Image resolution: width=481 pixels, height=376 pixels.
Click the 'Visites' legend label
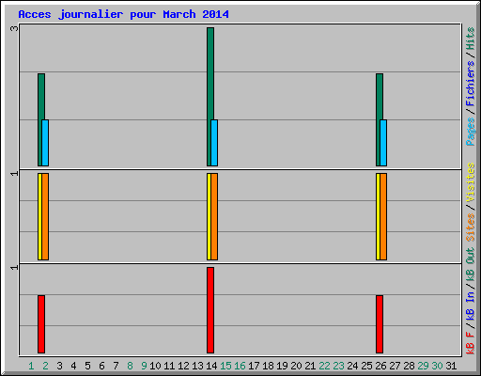(471, 182)
